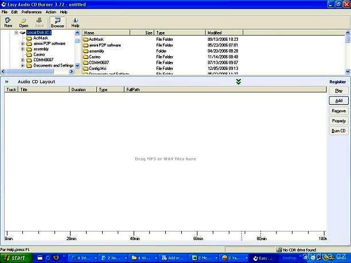Open the Preferences menu

pyautogui.click(x=32, y=11)
